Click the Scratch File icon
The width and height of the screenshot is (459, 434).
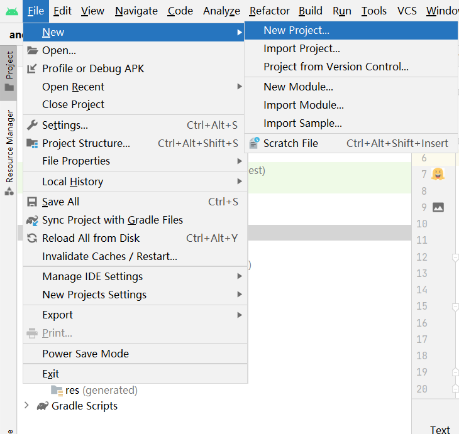[254, 143]
